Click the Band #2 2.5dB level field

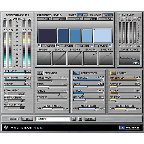pyautogui.click(x=60, y=19)
